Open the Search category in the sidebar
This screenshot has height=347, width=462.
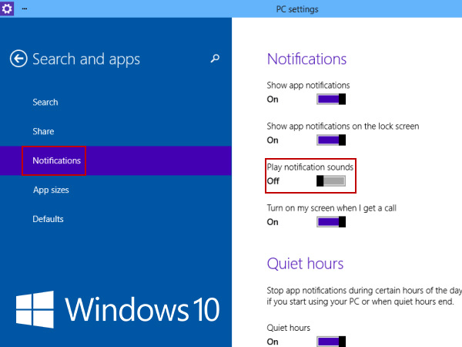[45, 103]
